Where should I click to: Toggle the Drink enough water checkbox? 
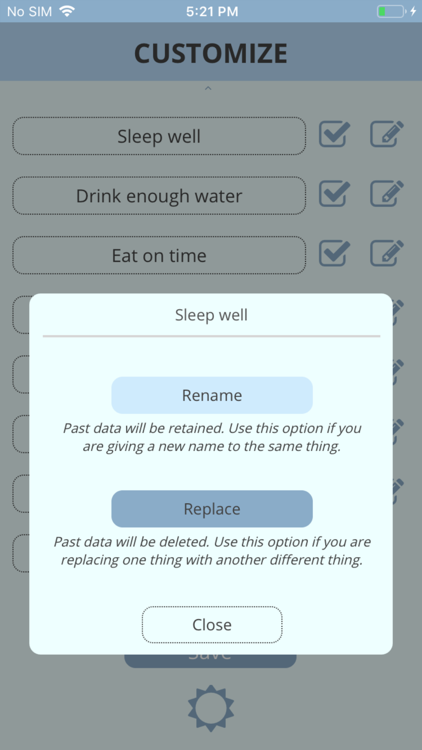pyautogui.click(x=334, y=194)
